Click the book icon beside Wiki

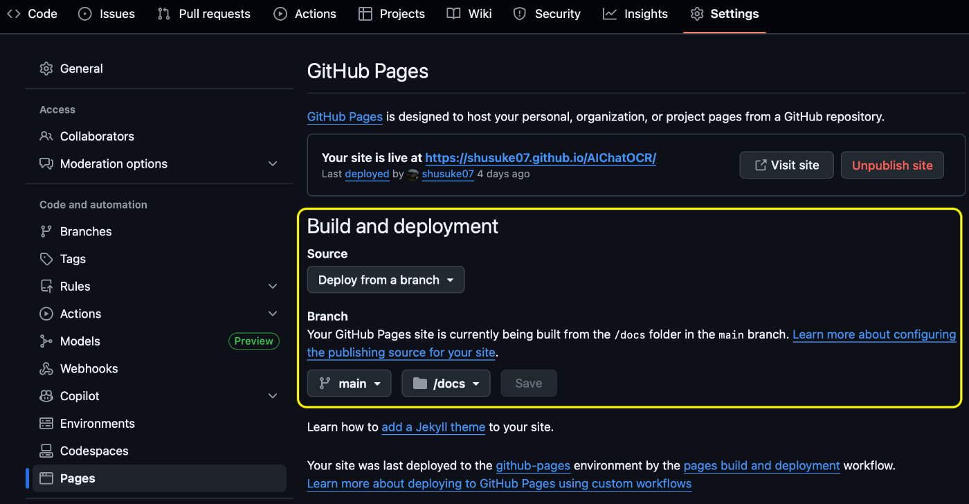point(453,14)
